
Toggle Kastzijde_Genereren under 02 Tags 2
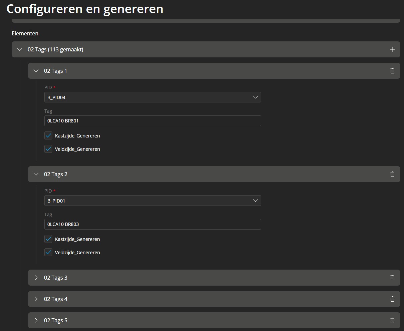(x=48, y=239)
